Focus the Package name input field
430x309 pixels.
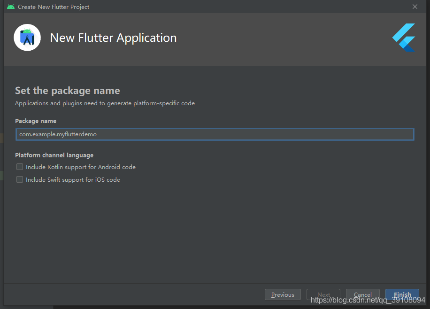[x=215, y=134]
